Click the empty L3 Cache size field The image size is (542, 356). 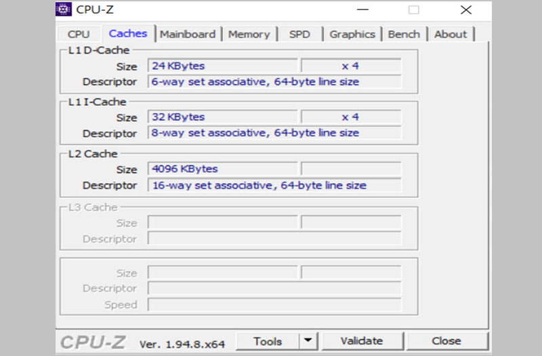click(x=223, y=222)
